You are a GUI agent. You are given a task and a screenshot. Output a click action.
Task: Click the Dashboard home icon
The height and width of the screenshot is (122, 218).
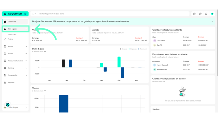coord(5,22)
